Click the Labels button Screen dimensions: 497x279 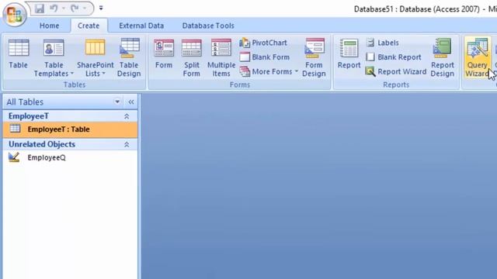382,43
